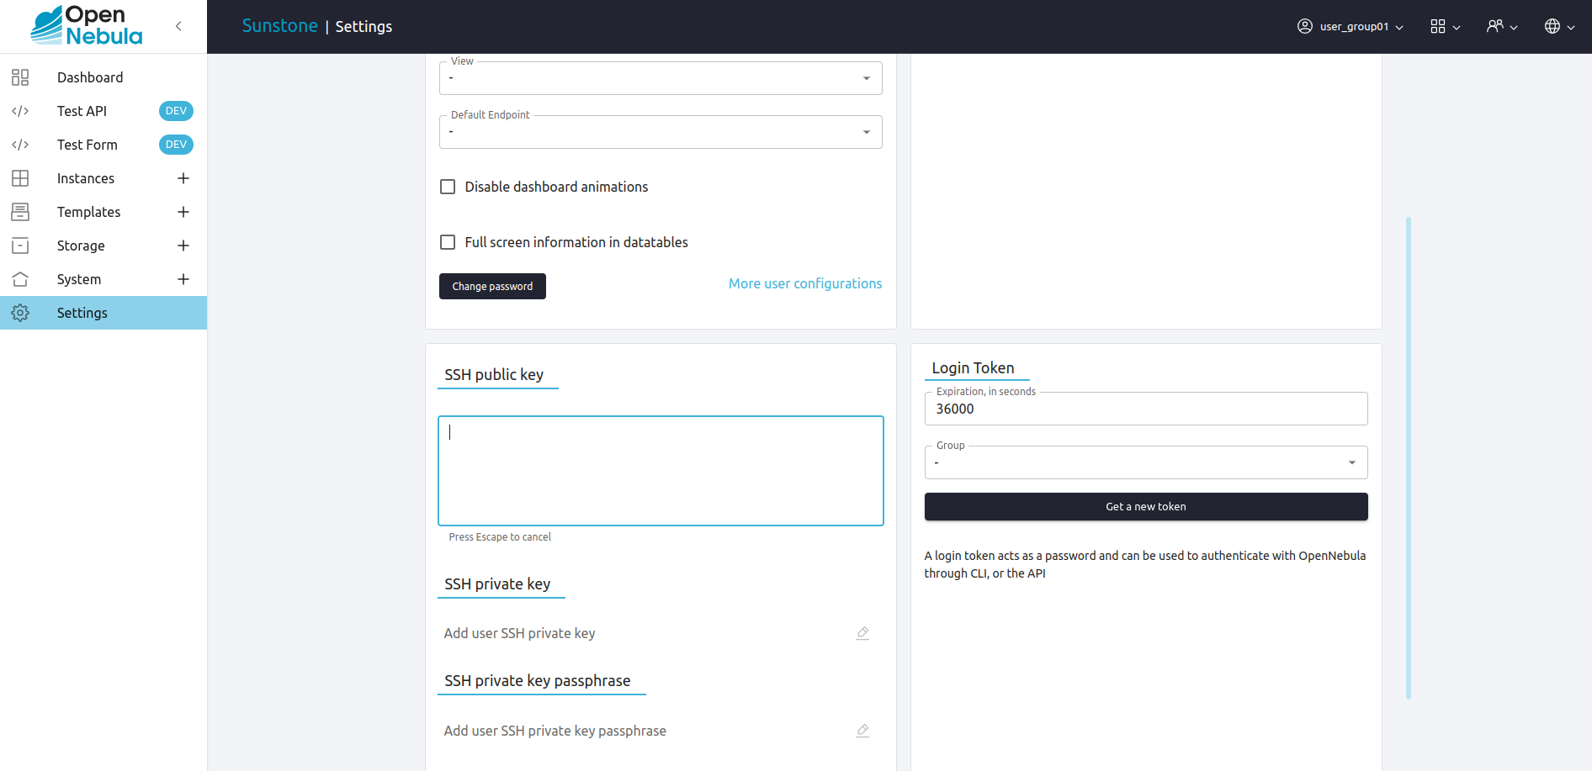Click the login token description text
The height and width of the screenshot is (771, 1592).
(x=1145, y=564)
